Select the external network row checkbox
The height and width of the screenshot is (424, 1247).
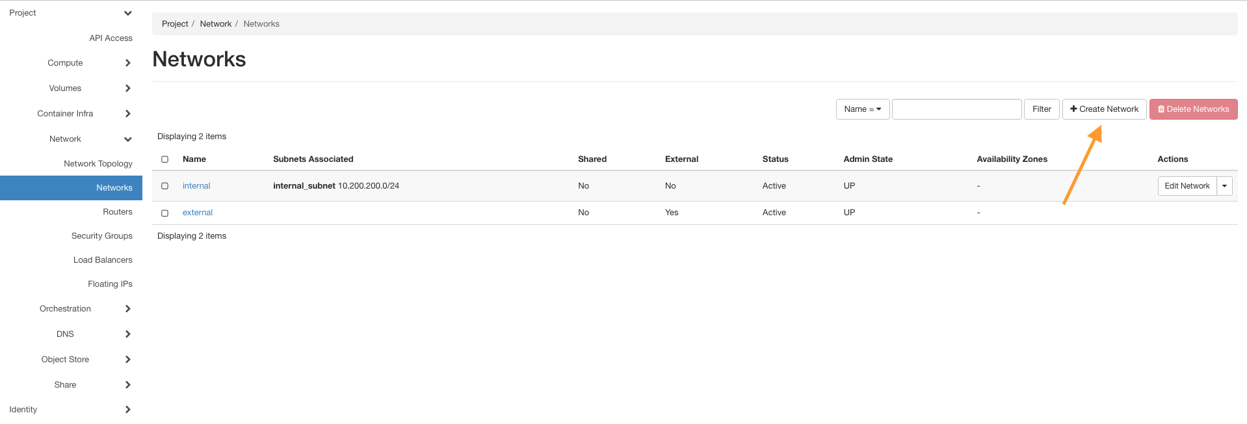[165, 213]
